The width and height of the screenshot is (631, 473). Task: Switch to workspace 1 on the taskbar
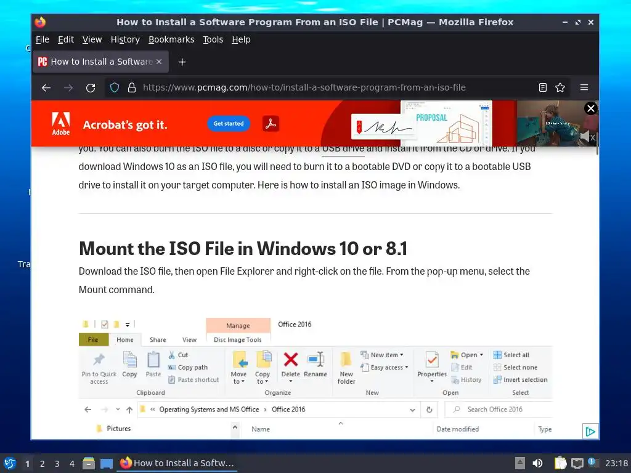(27, 464)
